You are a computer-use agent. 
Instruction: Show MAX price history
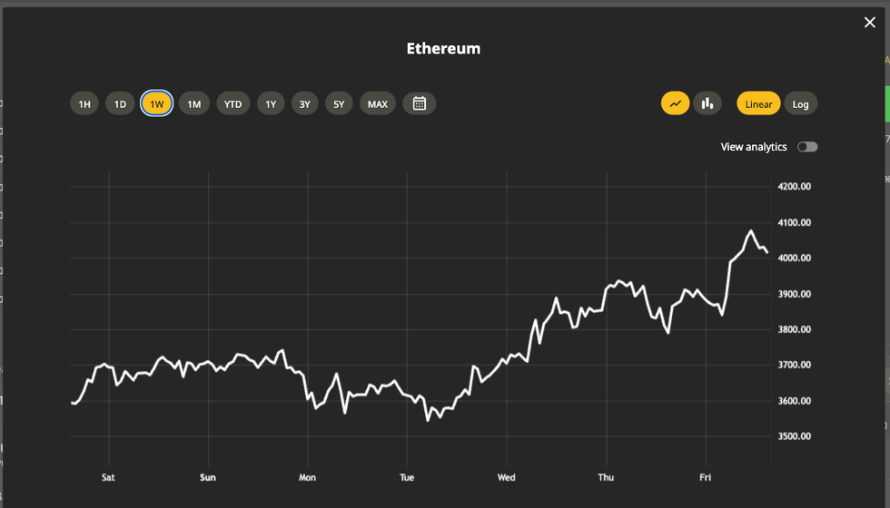coord(378,103)
